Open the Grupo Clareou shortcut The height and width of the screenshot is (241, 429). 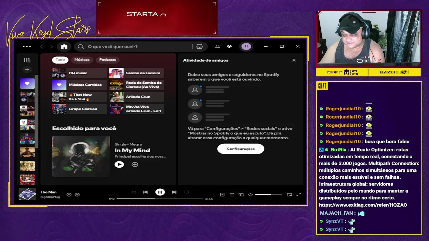click(79, 109)
